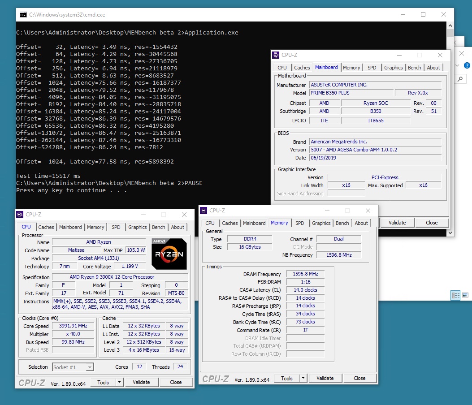472x405 pixels.
Task: Click Bank Cycle Time 73 clocks value
Action: pyautogui.click(x=306, y=322)
